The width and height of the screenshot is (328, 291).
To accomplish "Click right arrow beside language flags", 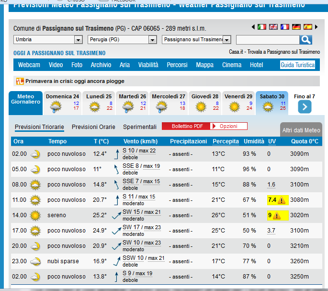I will 317,27.
